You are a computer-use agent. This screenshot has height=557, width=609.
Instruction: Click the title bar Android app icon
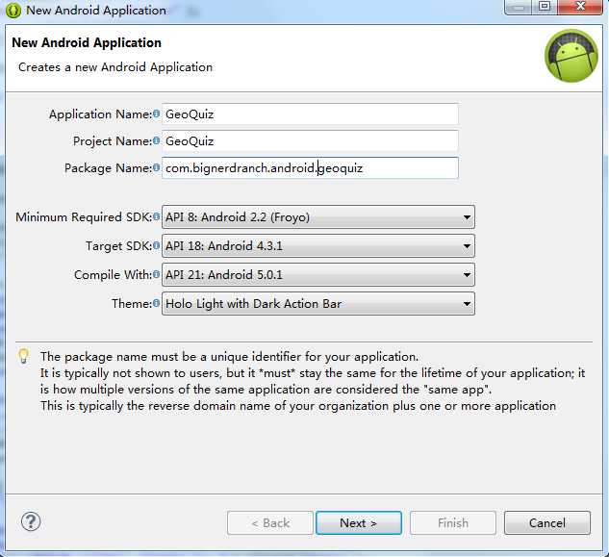pos(13,10)
